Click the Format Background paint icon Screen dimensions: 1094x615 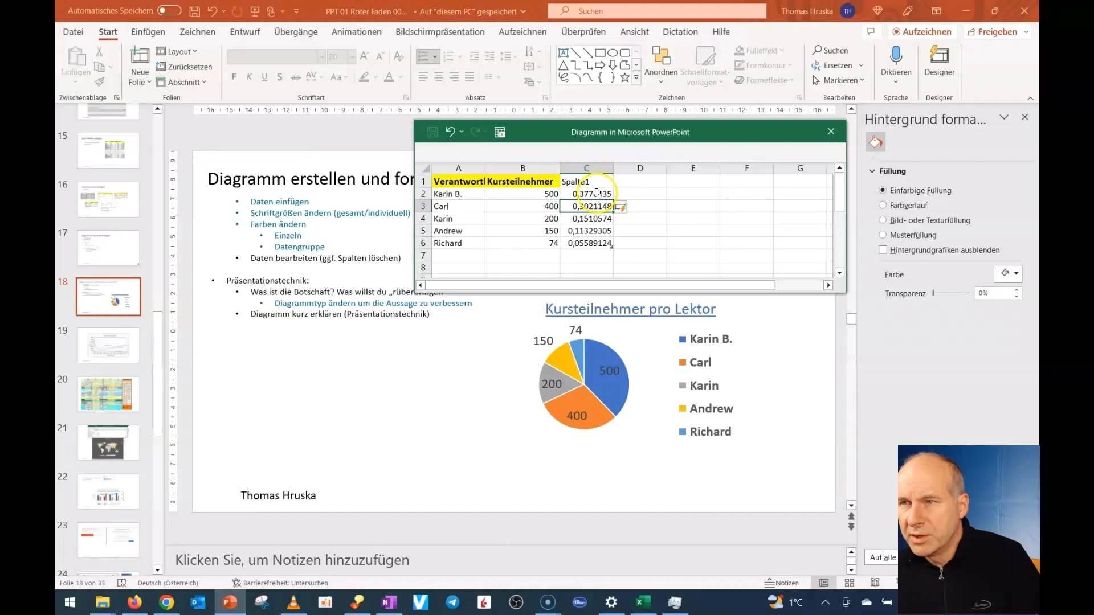pyautogui.click(x=875, y=143)
